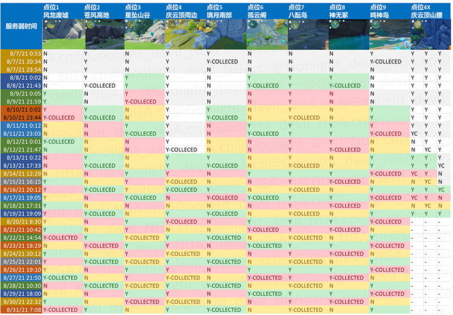
Task: Select the 8/17/21 19:05 timestamp cell
Action: point(22,198)
